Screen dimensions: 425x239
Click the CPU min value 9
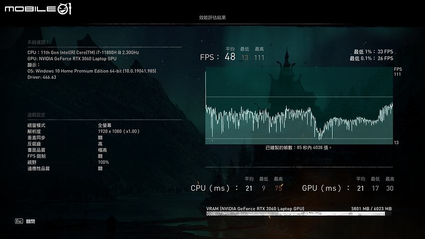coord(264,188)
